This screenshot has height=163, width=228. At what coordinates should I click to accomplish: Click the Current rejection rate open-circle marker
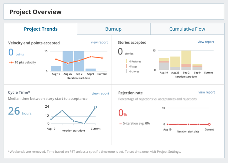click(x=209, y=124)
